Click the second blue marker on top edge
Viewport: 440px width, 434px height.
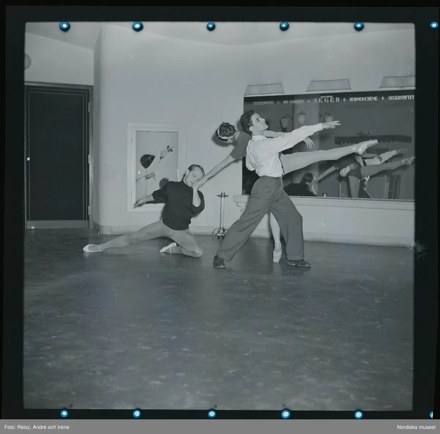137,26
